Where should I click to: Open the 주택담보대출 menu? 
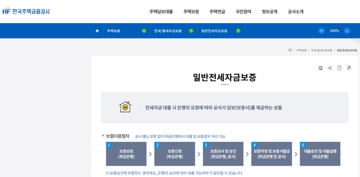pyautogui.click(x=161, y=12)
